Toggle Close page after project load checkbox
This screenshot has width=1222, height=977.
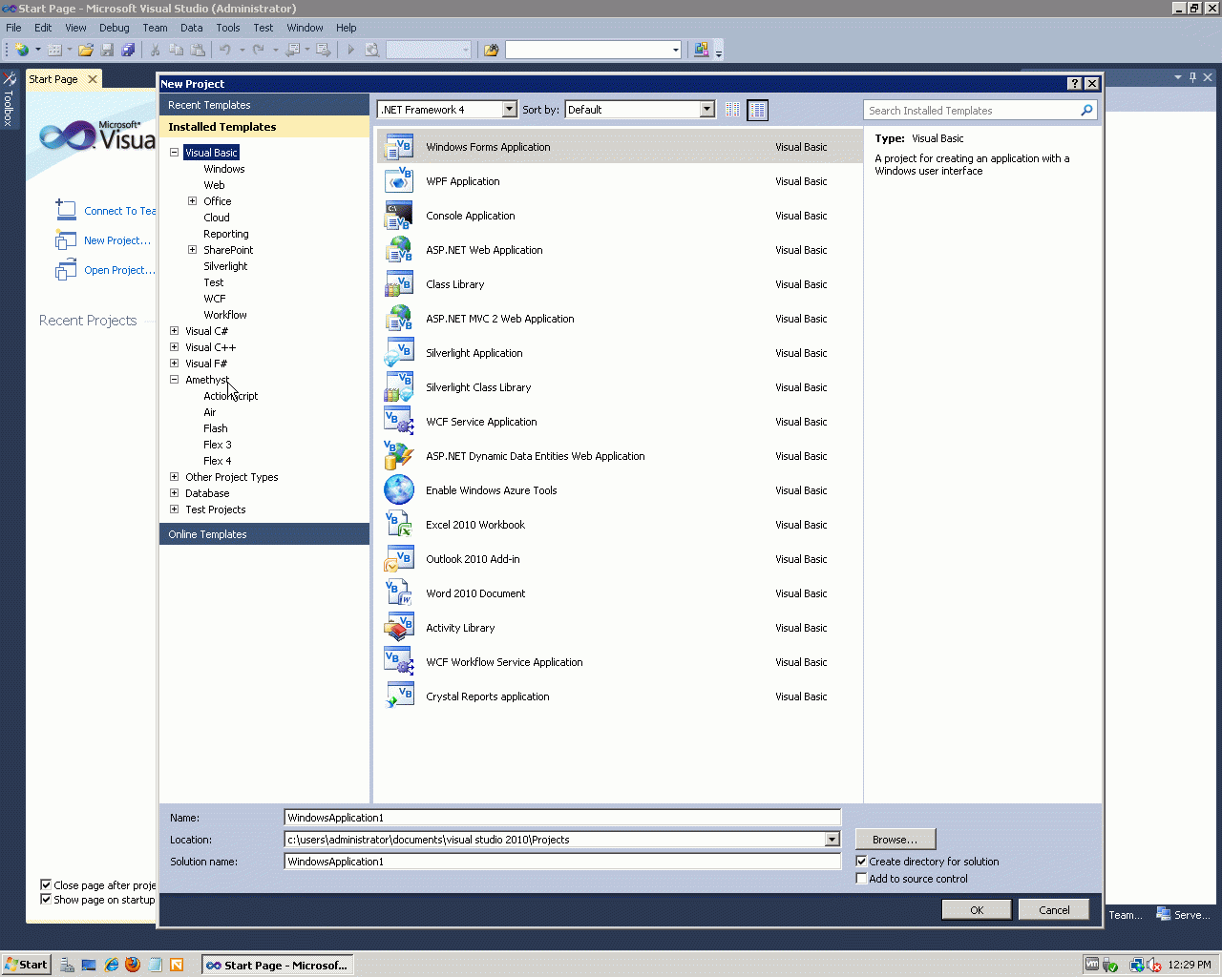(46, 885)
